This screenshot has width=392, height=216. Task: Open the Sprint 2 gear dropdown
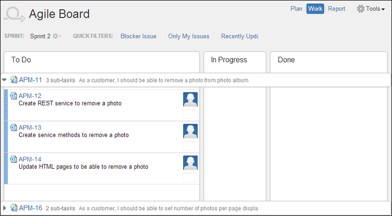click(x=56, y=36)
